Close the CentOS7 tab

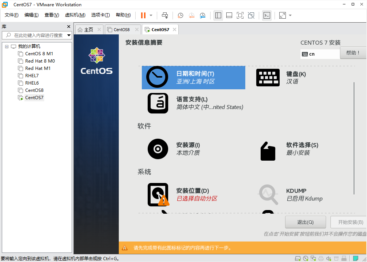pos(174,30)
